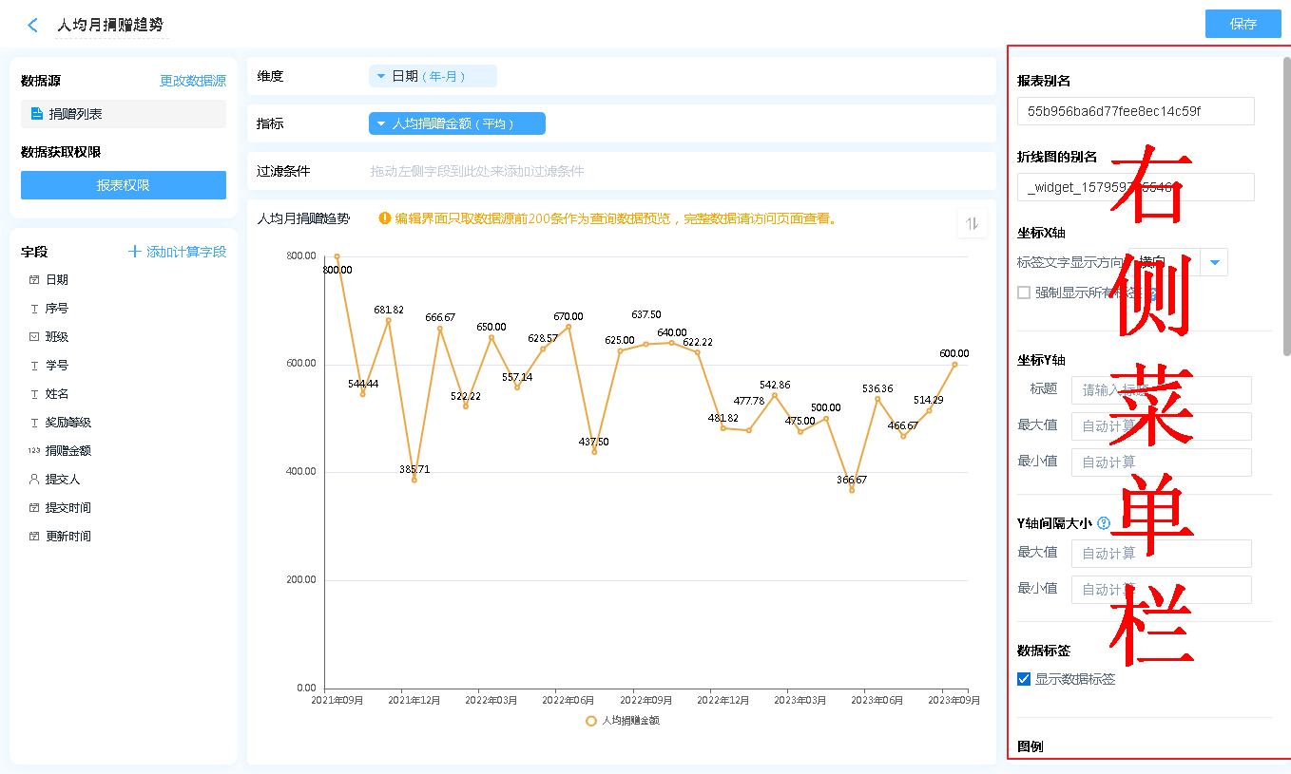Image resolution: width=1291 pixels, height=774 pixels.
Task: Select the 提交人 person icon field
Action: pos(34,480)
